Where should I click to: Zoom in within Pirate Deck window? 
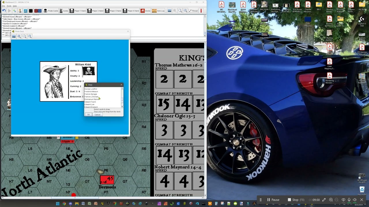click(x=19, y=36)
